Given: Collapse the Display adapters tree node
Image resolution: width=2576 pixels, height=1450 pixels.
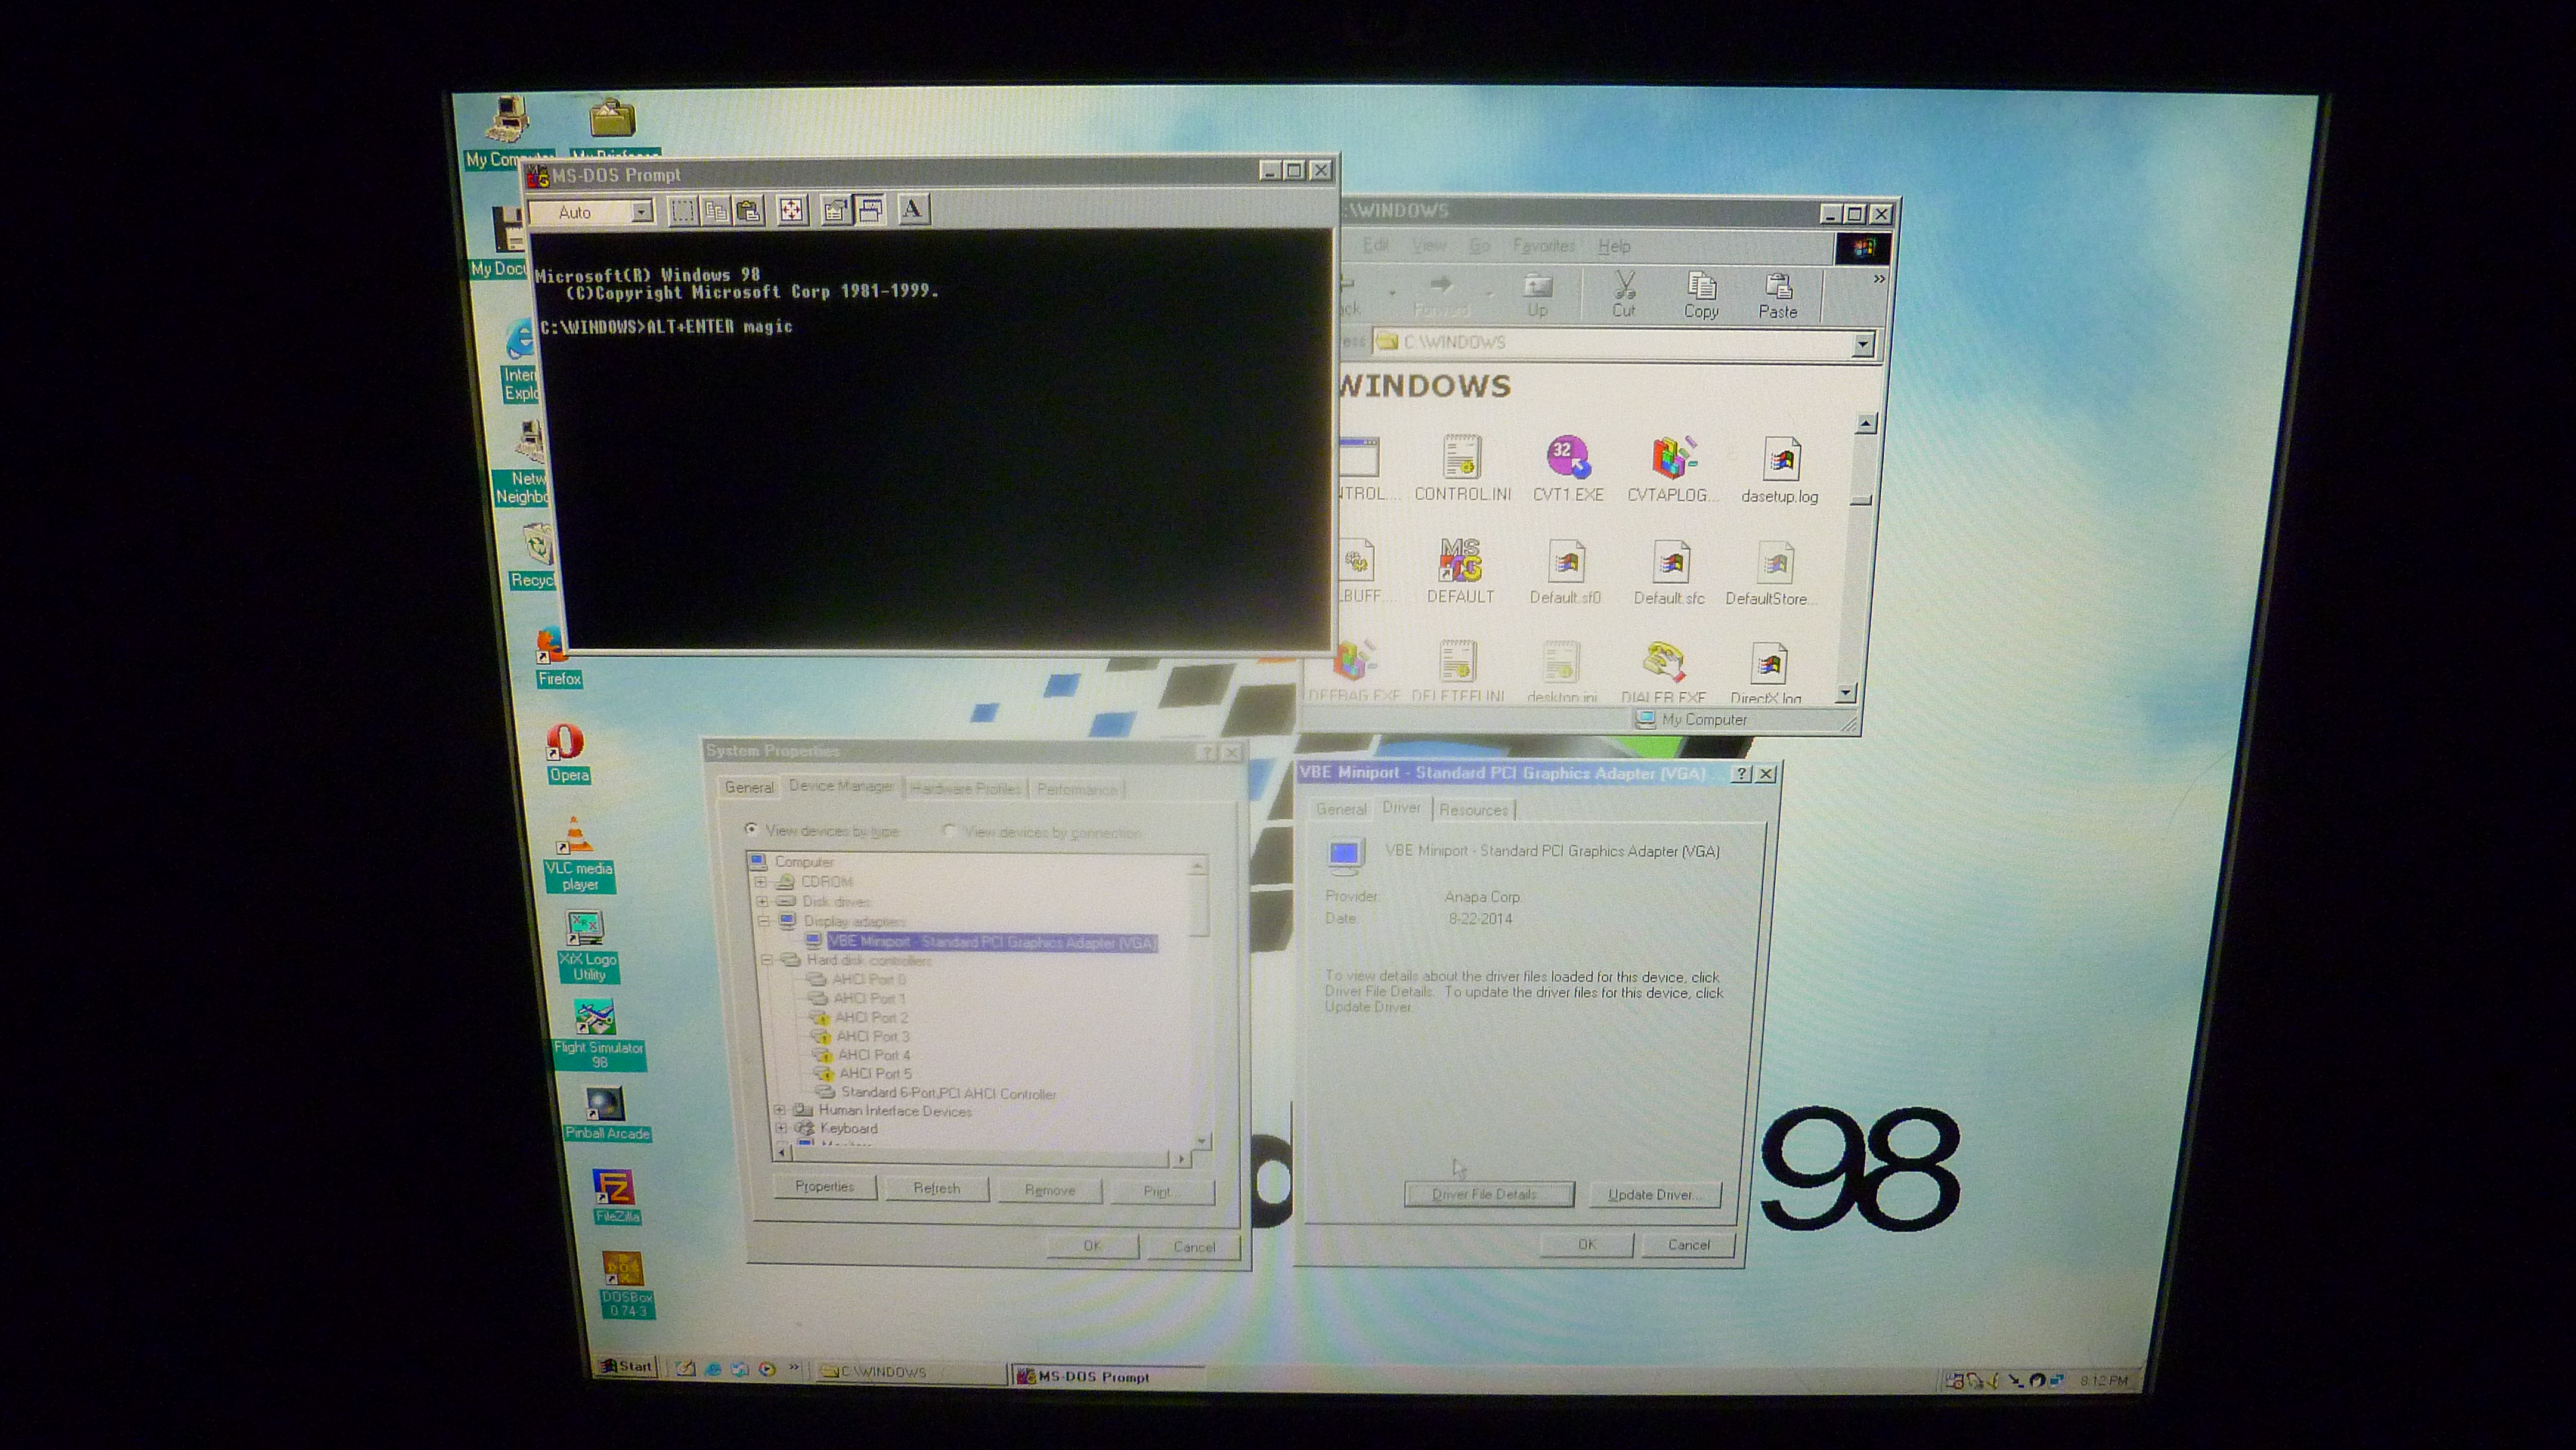Looking at the screenshot, I should coord(764,921).
